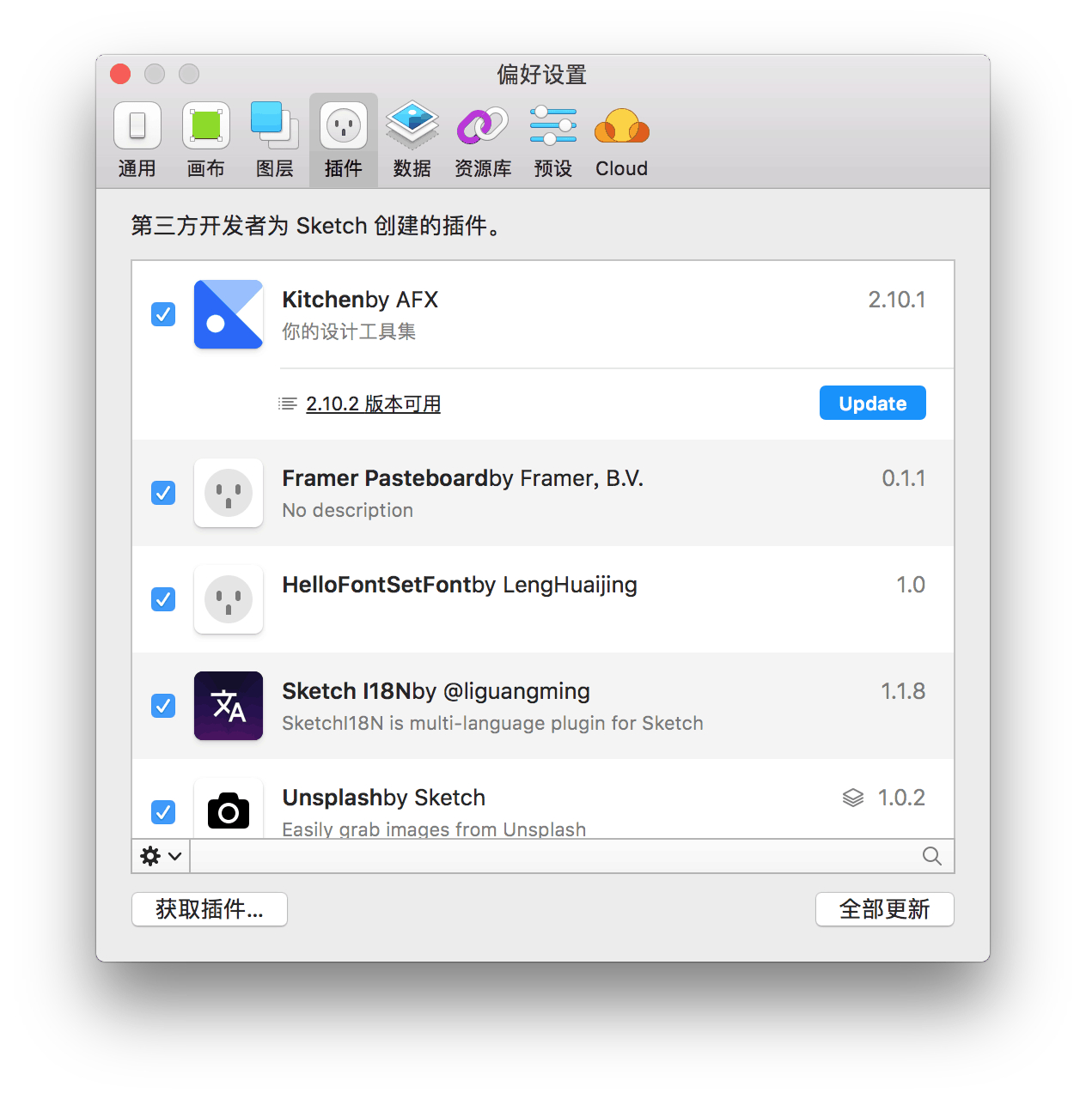Click the Sketch I18N plugin icon
1086x1099 pixels.
click(x=229, y=706)
